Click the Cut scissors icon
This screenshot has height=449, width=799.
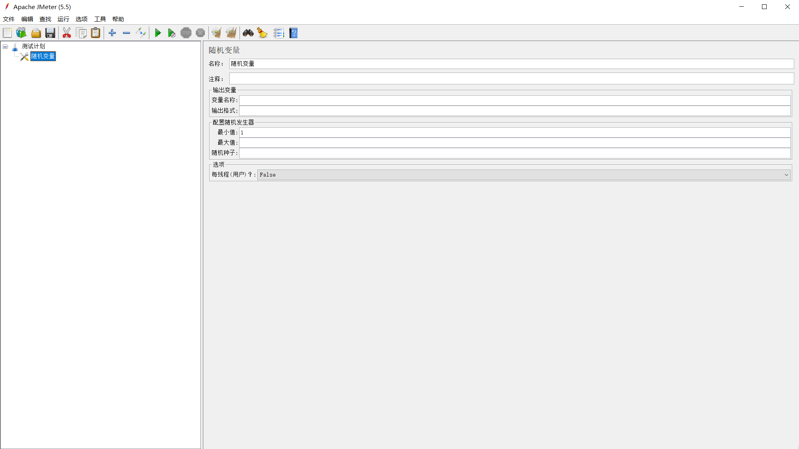click(67, 33)
